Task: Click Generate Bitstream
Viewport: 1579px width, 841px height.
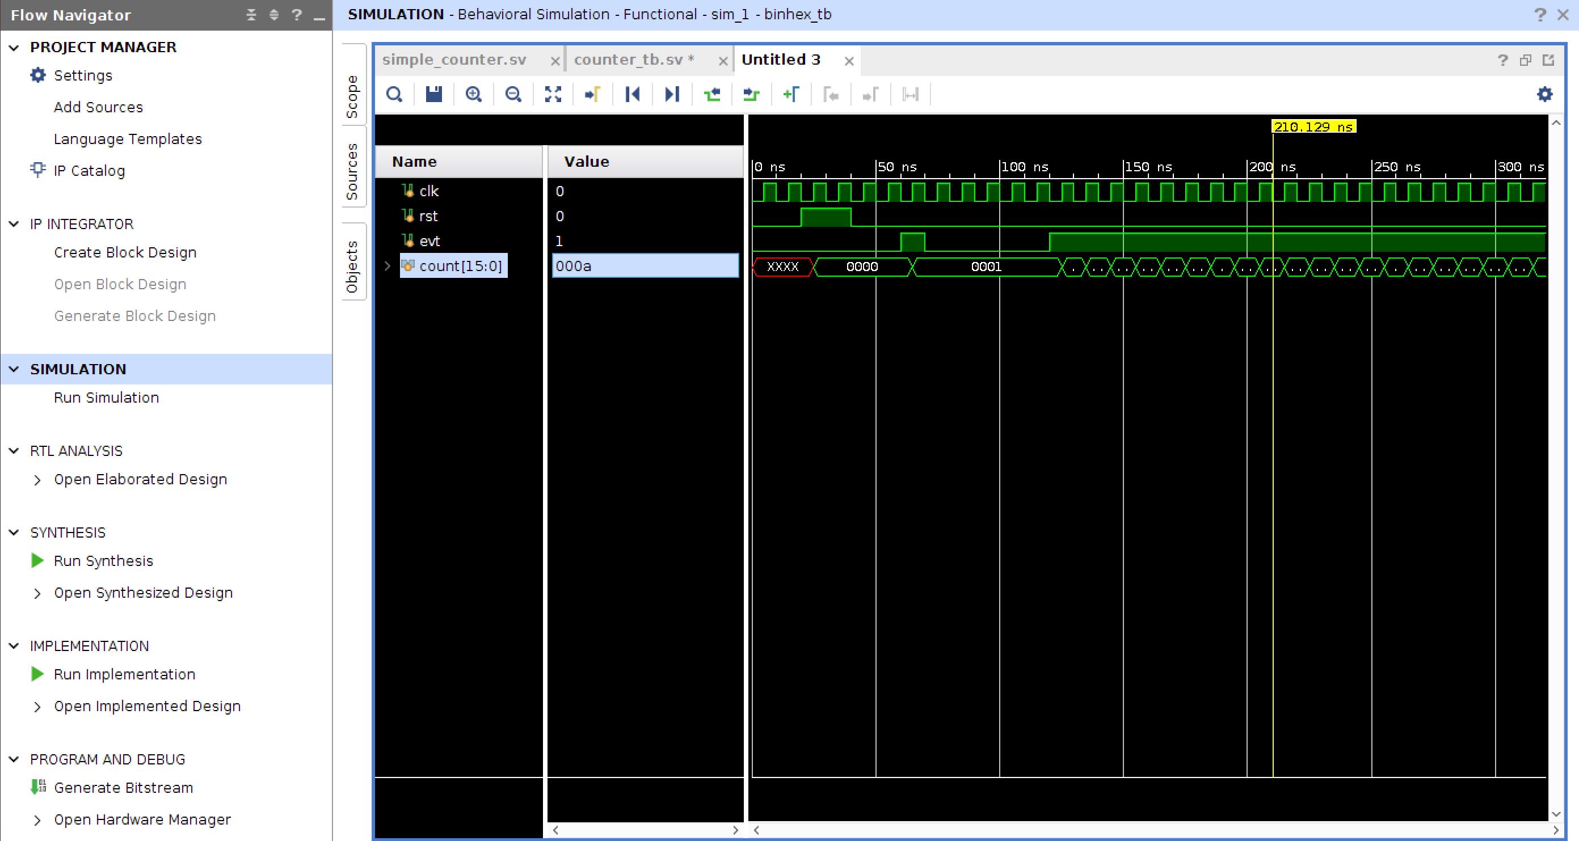Action: pyautogui.click(x=123, y=788)
